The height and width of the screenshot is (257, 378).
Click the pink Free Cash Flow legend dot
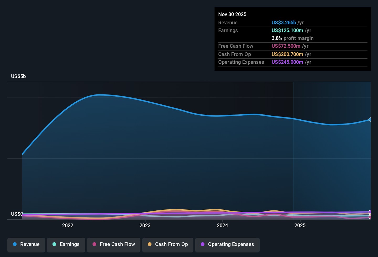coord(94,244)
